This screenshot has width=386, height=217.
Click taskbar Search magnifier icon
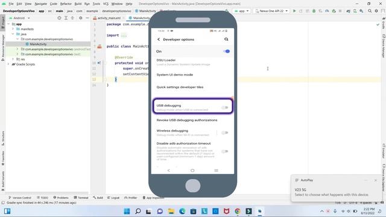138,211
